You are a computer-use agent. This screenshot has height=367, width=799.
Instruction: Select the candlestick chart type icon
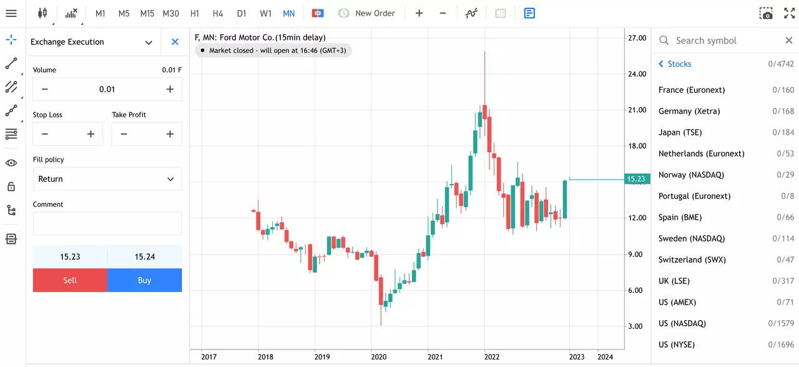coord(42,13)
